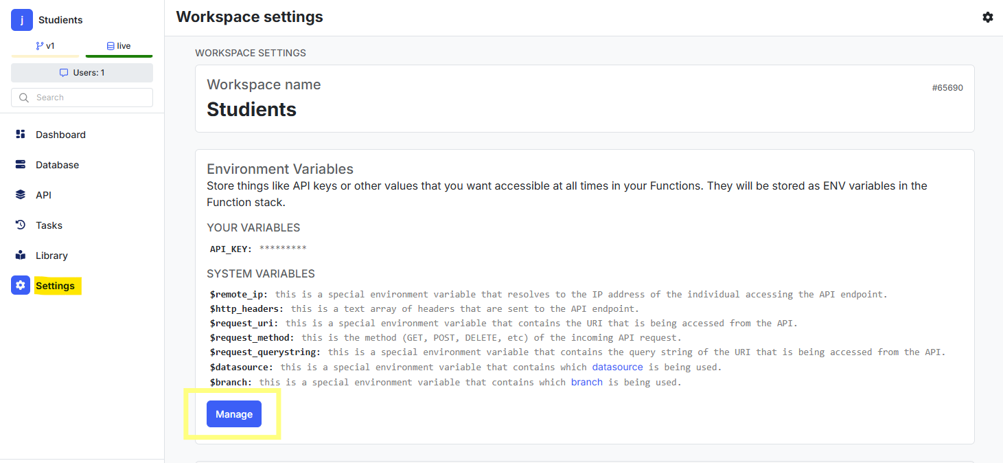Click the Users: 1 button
This screenshot has height=463, width=1003.
(82, 73)
